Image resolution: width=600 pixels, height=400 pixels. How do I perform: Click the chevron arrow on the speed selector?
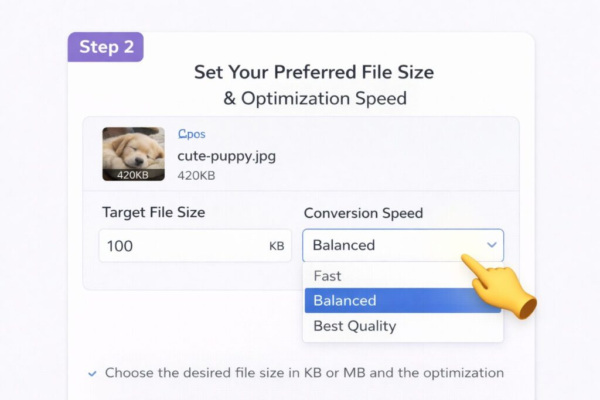click(x=492, y=245)
